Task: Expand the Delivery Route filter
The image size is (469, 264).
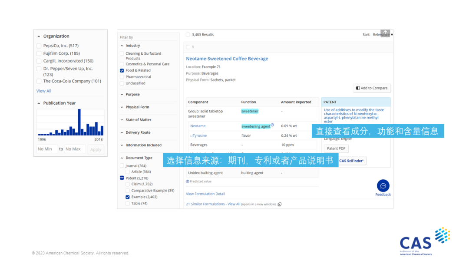Action: coord(122,132)
